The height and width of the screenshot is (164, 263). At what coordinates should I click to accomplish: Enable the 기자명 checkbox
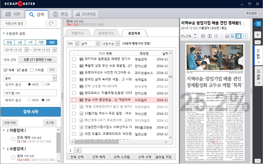click(x=32, y=70)
